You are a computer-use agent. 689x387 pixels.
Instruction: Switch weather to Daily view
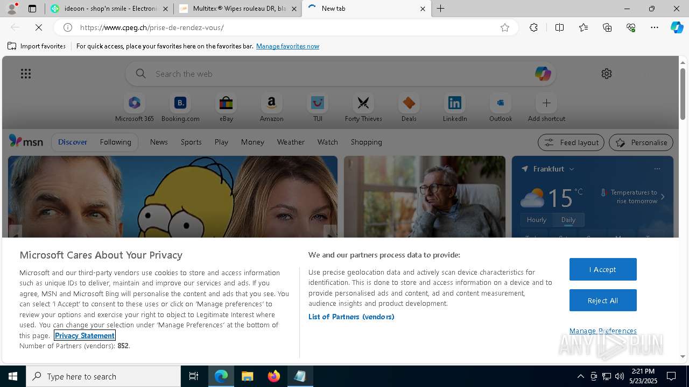[568, 220]
